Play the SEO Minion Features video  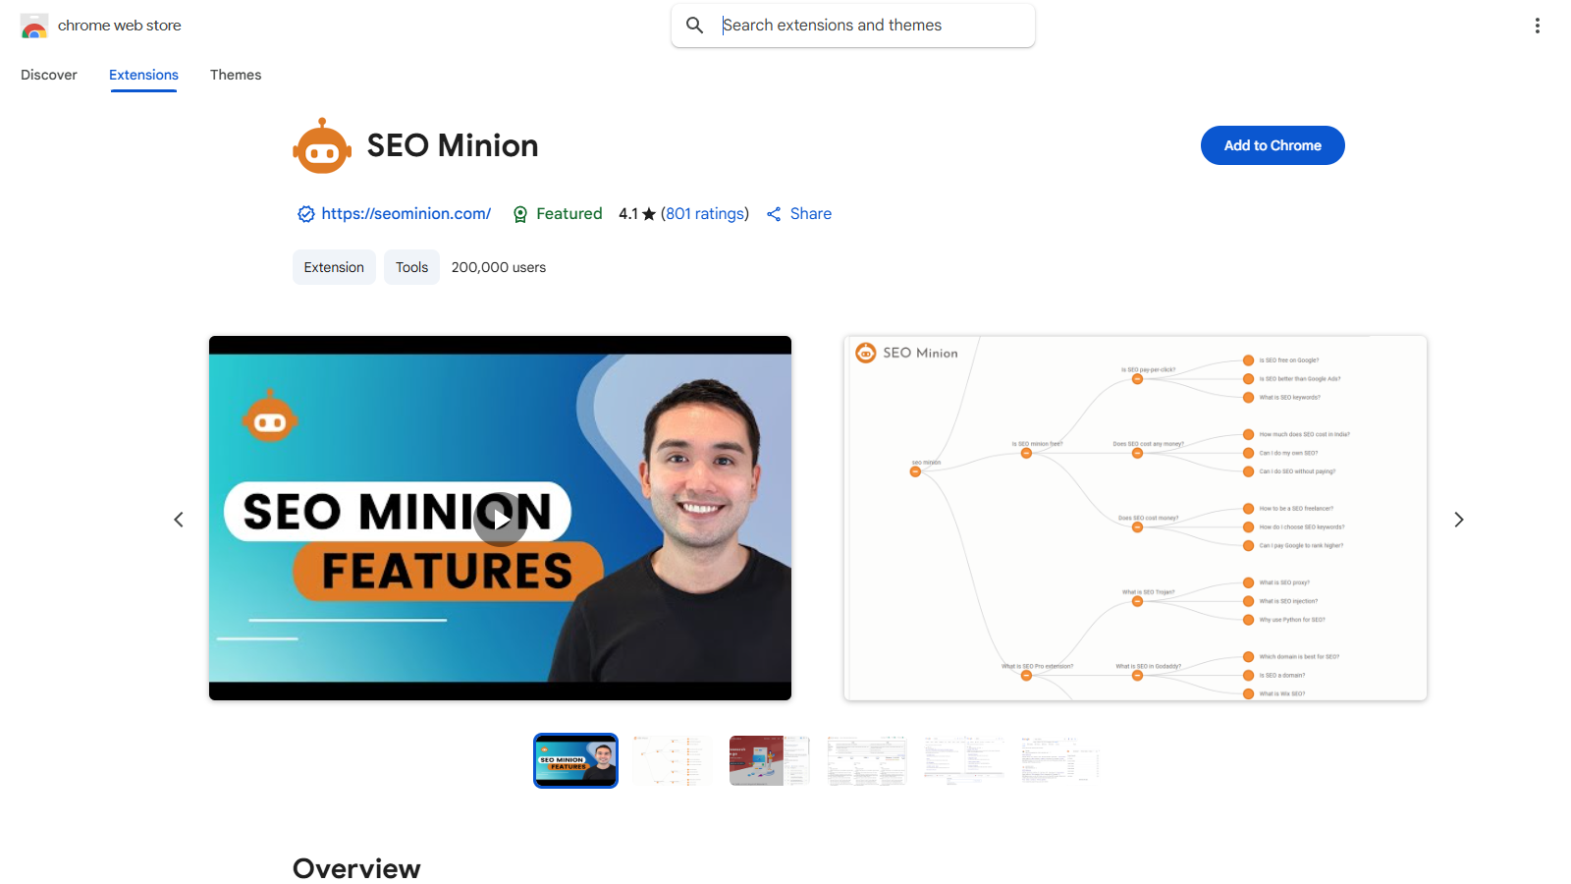point(500,519)
